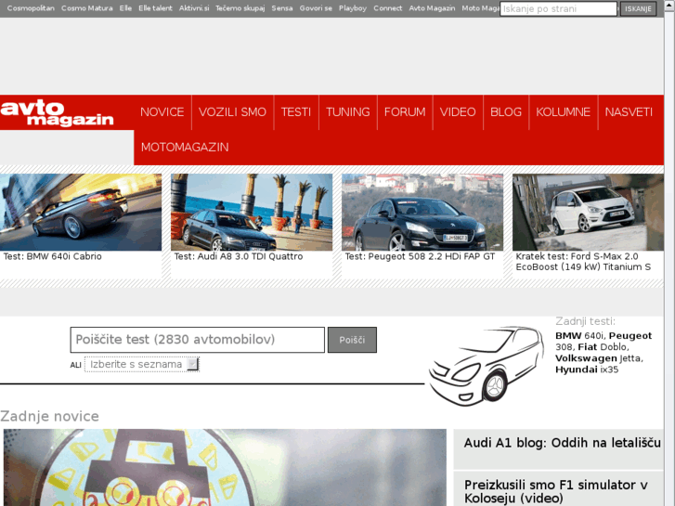Focus the 'Iskanje po strani' search field
Viewport: 675px width, 506px height.
click(558, 8)
